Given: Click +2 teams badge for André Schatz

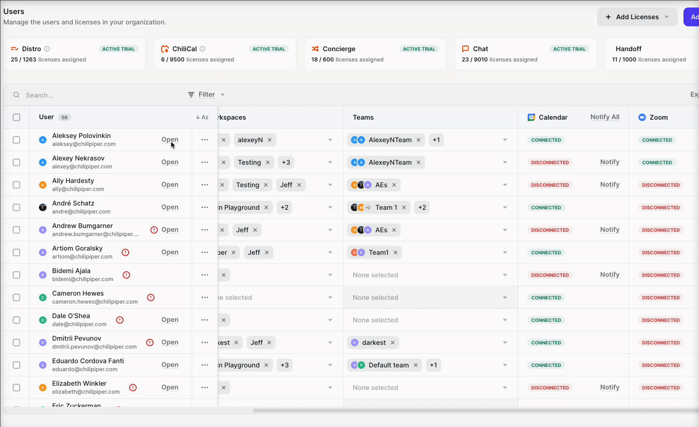Looking at the screenshot, I should [422, 207].
